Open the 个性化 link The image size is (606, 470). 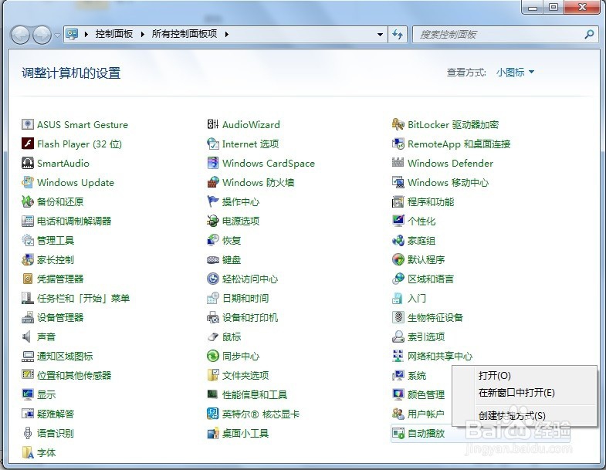(421, 221)
